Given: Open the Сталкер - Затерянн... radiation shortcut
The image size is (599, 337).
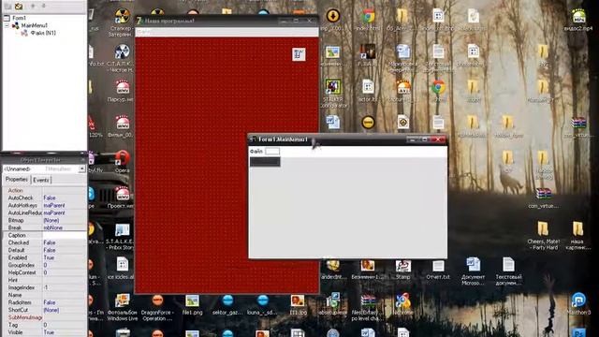Looking at the screenshot, I should point(122,22).
